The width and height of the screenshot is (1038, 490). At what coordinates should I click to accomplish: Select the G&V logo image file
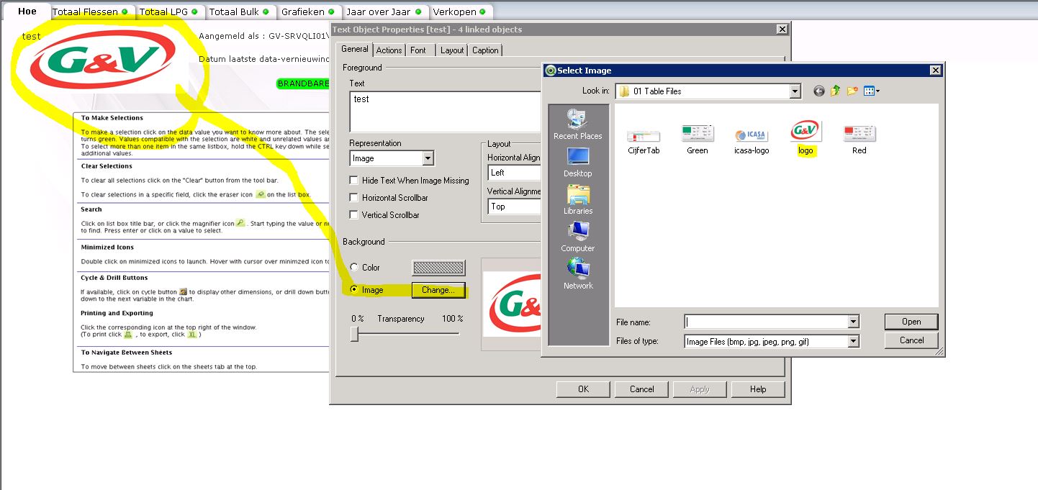[x=805, y=138]
